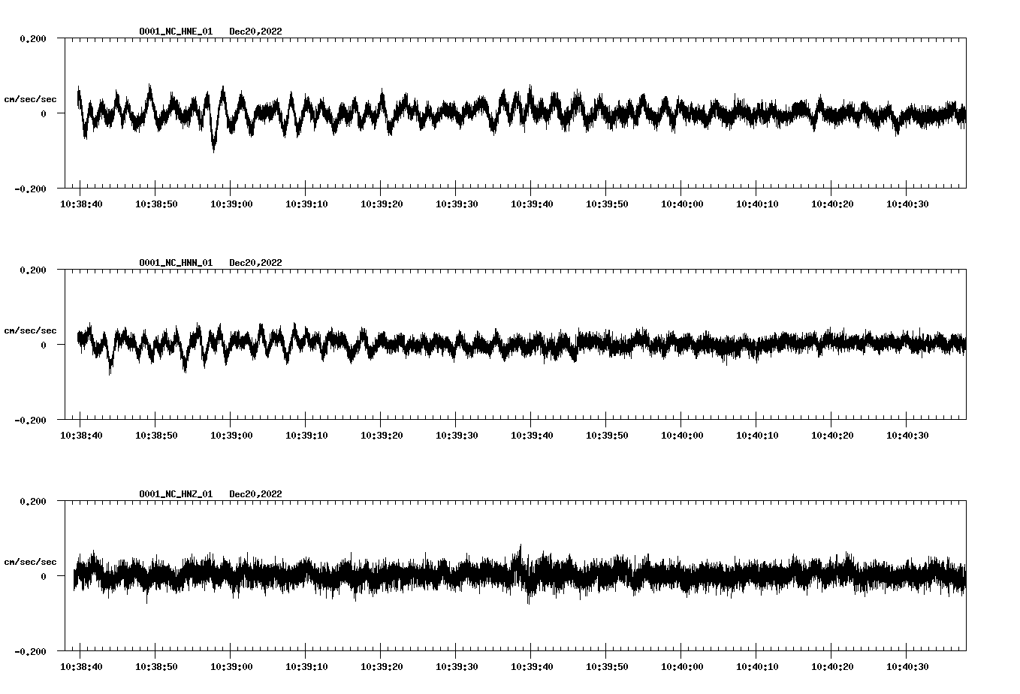Click the 0.200 upper limit on HNZ axis

tap(33, 501)
